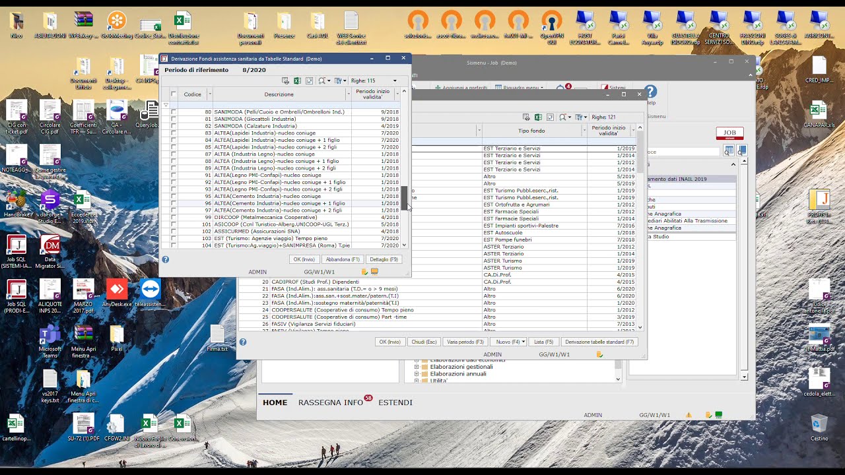Click Excel export icon in Derivazione Fondi toolbar

297,80
